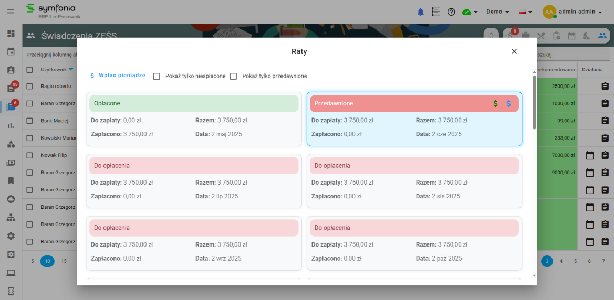Open the Demo dropdown
This screenshot has width=614, height=300.
[498, 12]
